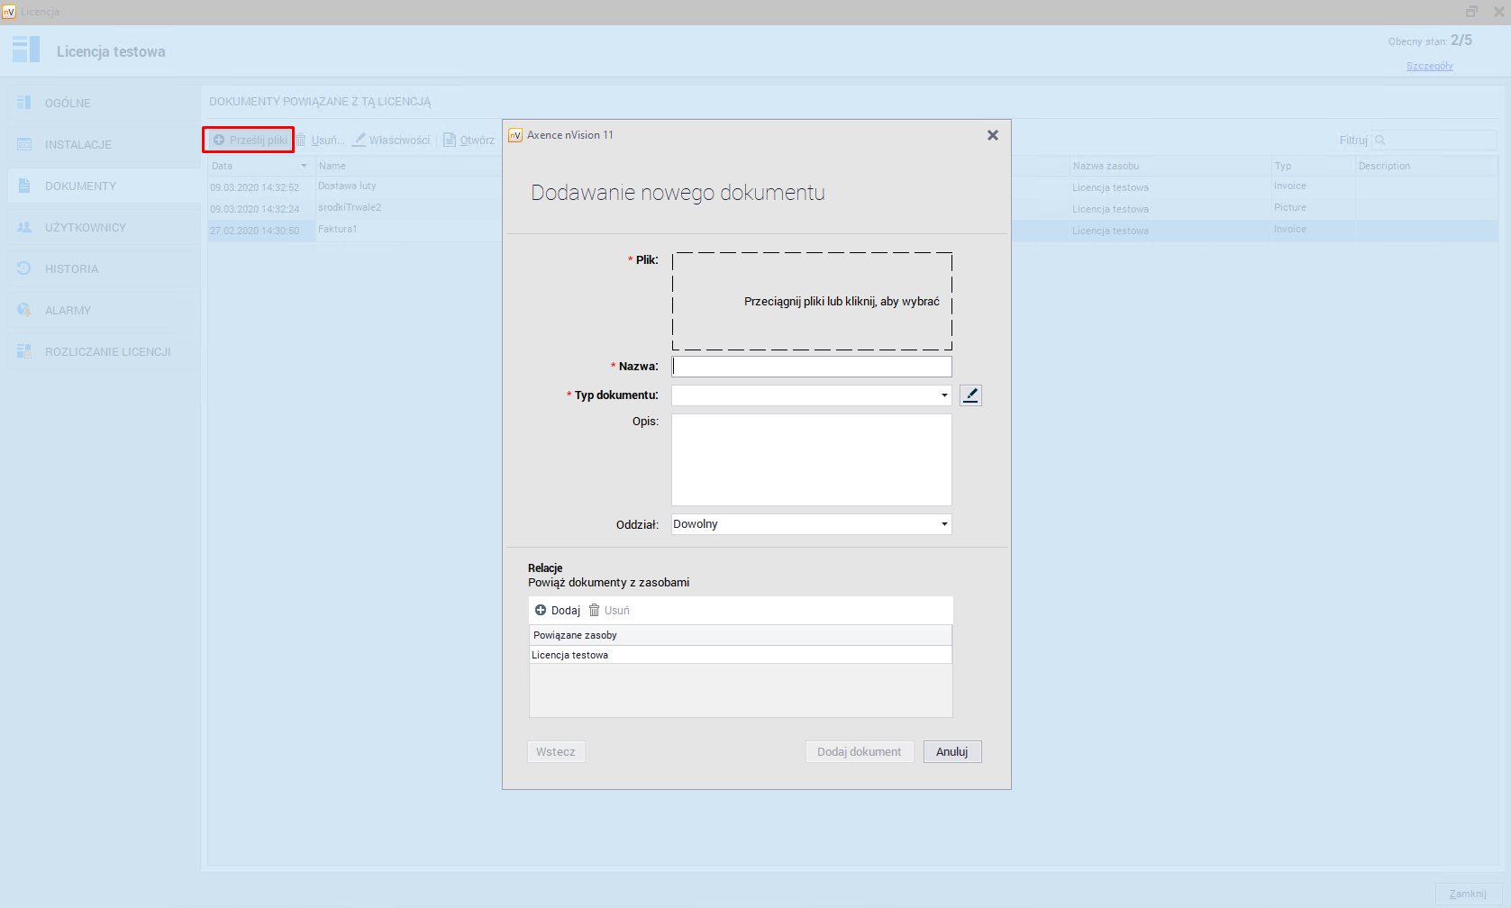Go to Użytkownicy sidebar icon

click(24, 227)
